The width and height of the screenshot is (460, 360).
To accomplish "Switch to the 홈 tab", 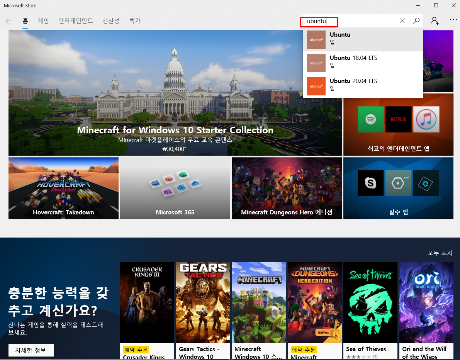I will 25,21.
